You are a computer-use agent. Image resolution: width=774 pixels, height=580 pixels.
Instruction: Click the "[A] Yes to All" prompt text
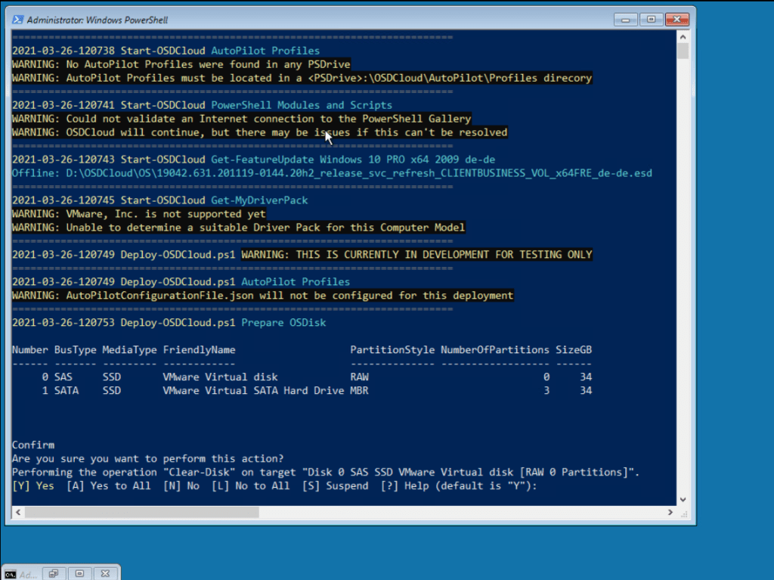[x=109, y=485]
